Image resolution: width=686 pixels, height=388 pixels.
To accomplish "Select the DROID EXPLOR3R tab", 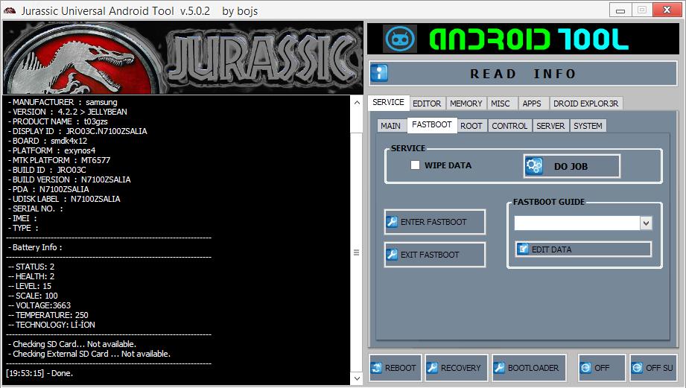I will pyautogui.click(x=586, y=104).
